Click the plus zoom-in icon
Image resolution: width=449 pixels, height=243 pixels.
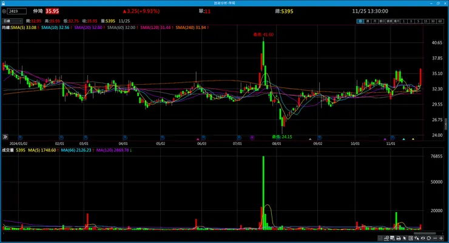441,238
